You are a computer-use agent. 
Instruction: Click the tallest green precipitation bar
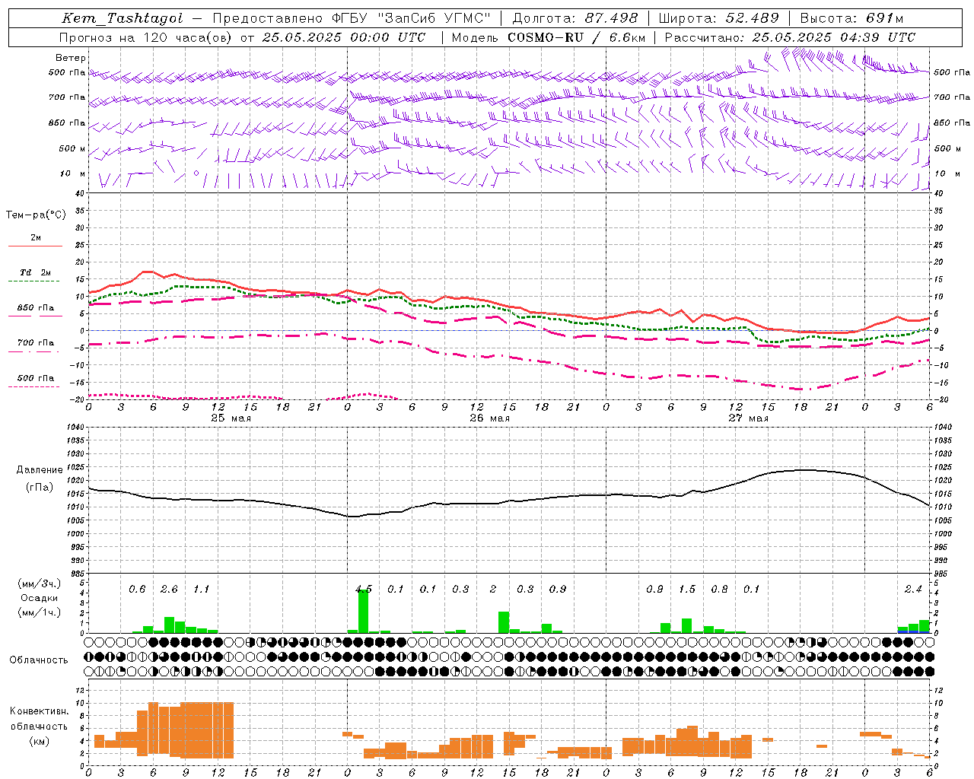point(364,612)
